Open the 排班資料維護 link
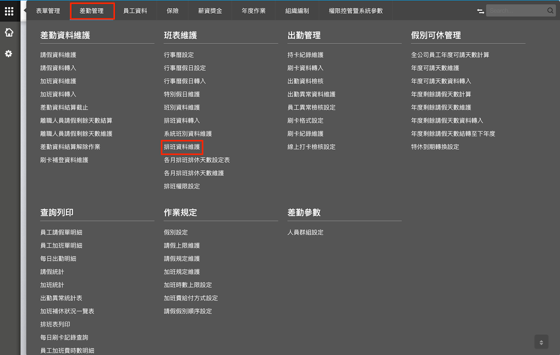This screenshot has height=355, width=560. click(182, 147)
